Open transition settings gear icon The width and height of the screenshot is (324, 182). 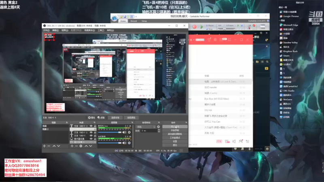pyautogui.click(x=158, y=127)
